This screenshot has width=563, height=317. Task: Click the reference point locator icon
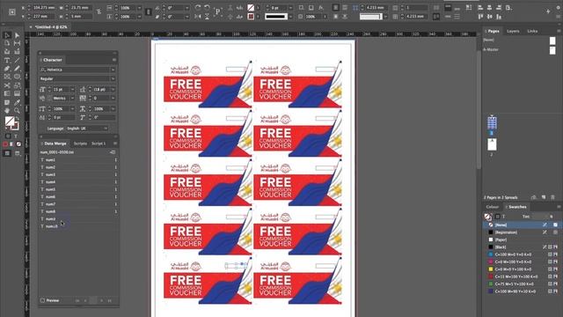(11, 11)
